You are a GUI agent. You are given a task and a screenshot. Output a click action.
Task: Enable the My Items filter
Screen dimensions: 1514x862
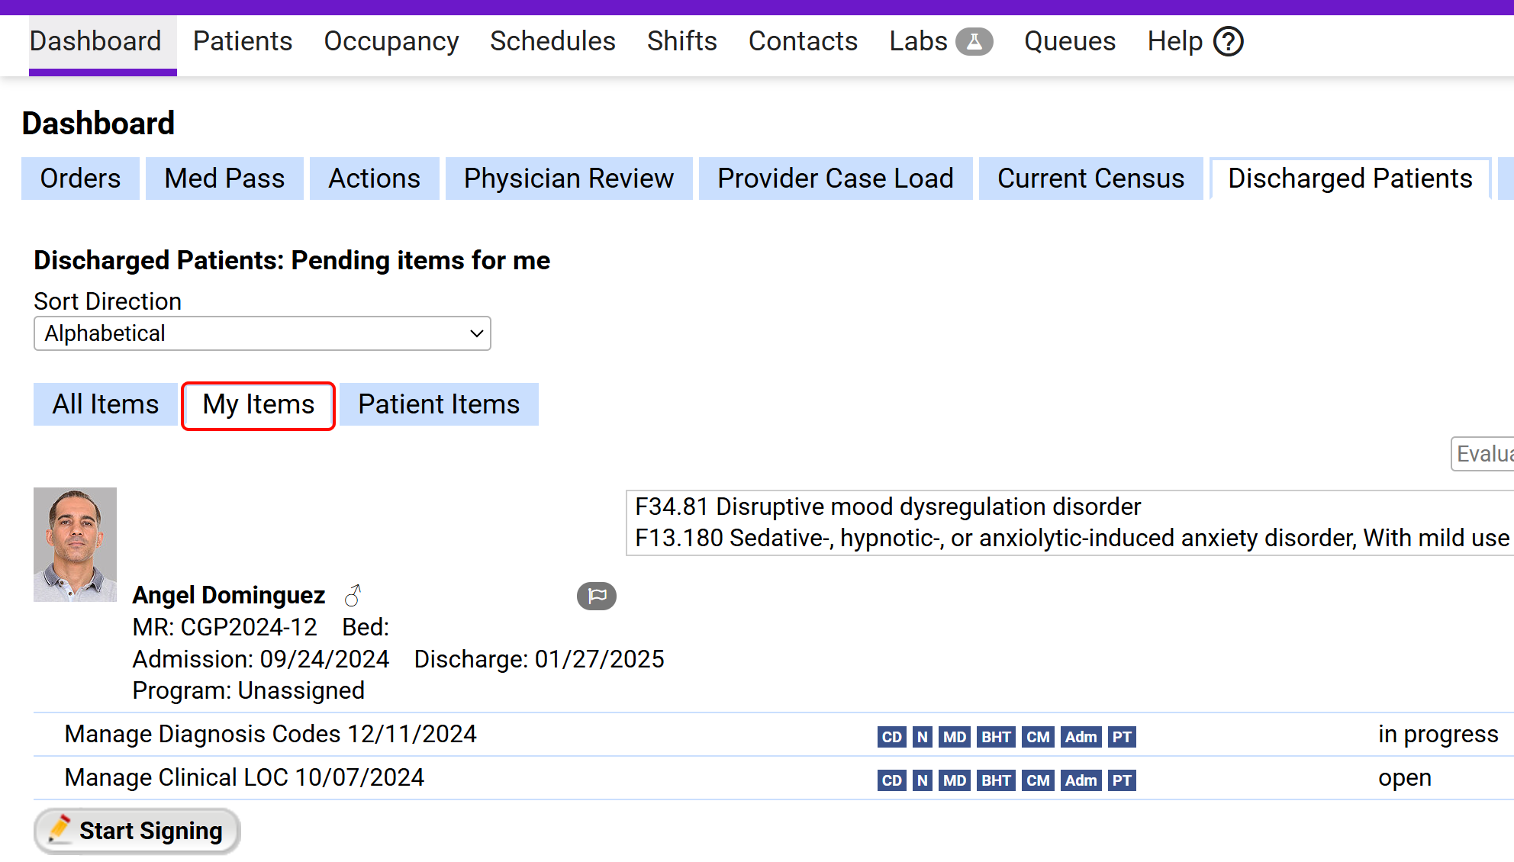(x=258, y=405)
